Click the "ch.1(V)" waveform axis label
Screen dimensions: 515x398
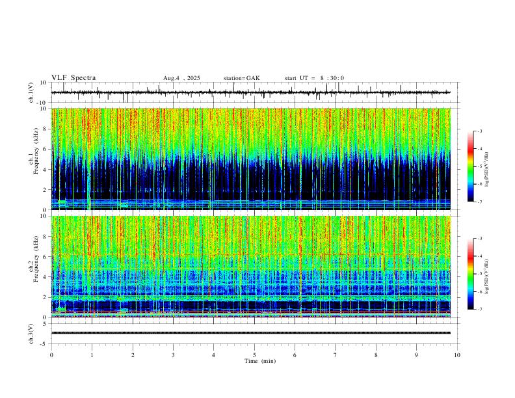[31, 92]
